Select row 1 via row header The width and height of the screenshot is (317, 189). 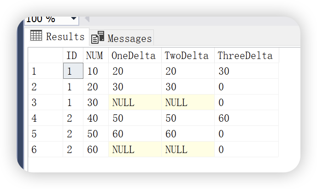click(x=45, y=71)
